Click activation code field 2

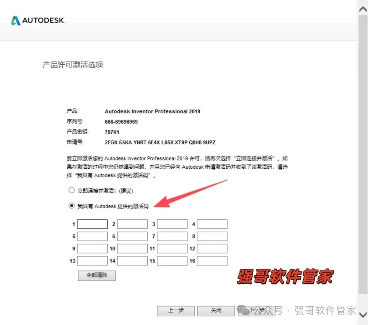pyautogui.click(x=132, y=224)
